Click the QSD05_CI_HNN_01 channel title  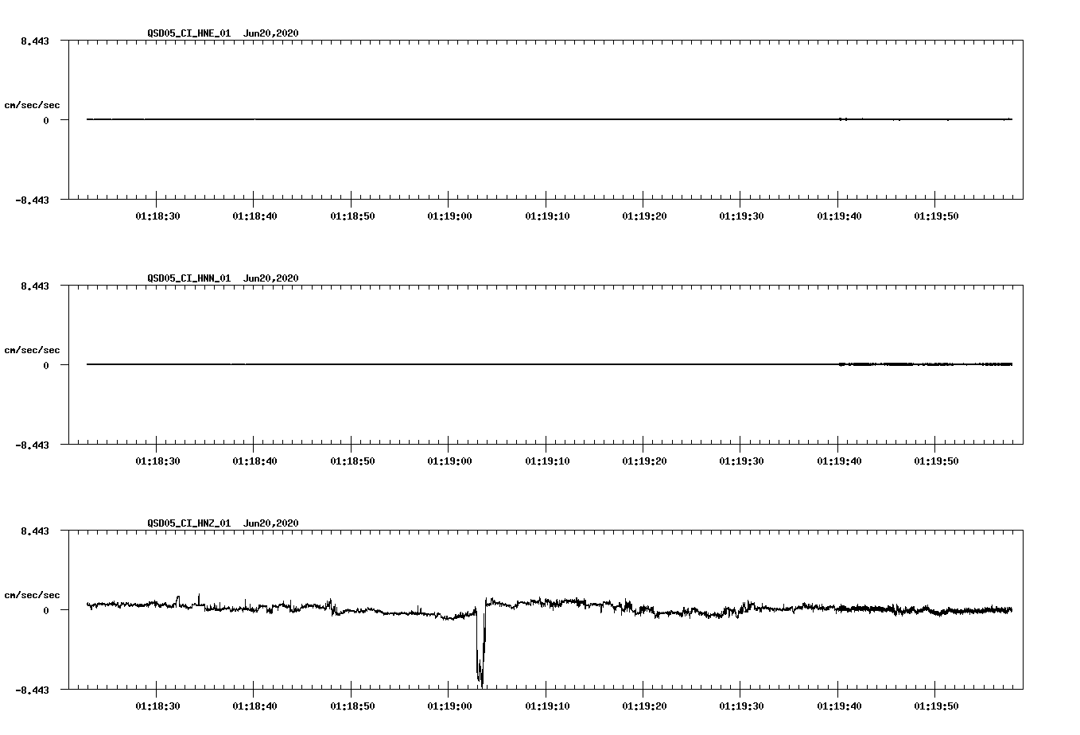[189, 278]
